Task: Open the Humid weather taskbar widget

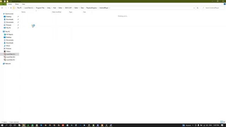Action: (186, 125)
